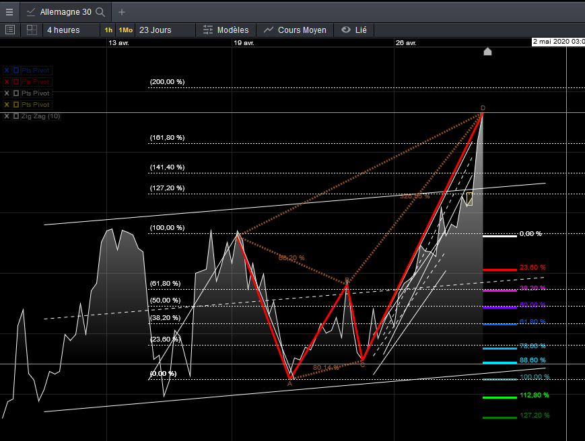Viewport: 585px width, 441px height.
Task: Click the (61,80 %) Fibonacci level label
Action: (166, 284)
